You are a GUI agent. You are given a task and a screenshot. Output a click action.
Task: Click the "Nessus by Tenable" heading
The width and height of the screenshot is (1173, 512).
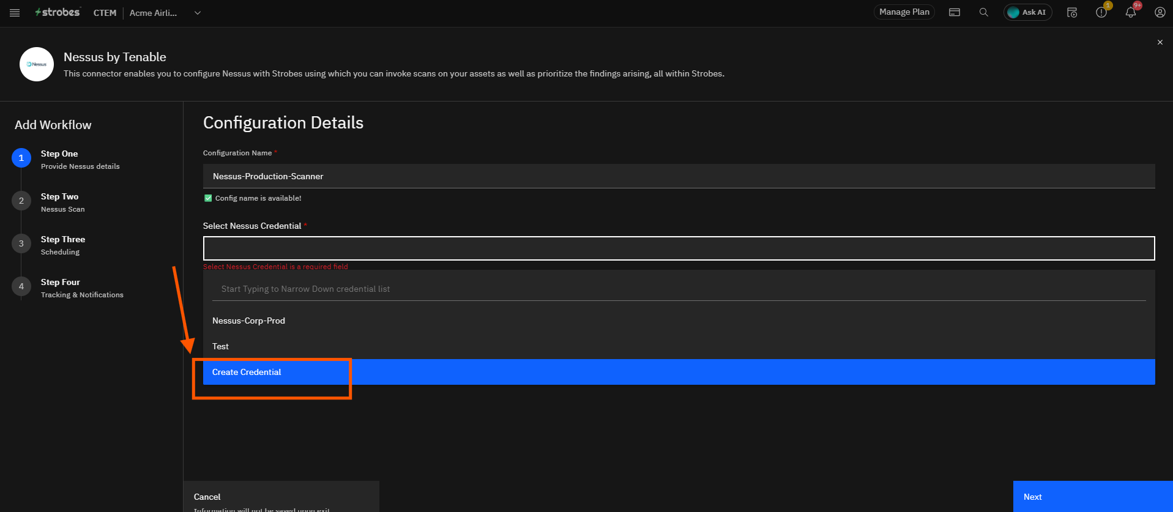click(x=115, y=57)
